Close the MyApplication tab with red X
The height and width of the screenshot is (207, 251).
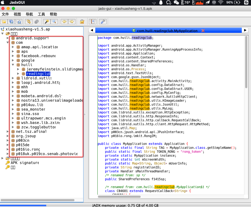coord(203,31)
